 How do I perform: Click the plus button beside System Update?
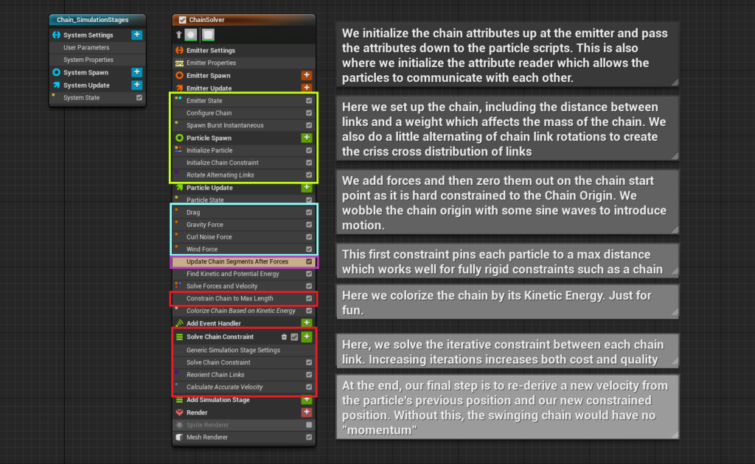[x=136, y=85]
